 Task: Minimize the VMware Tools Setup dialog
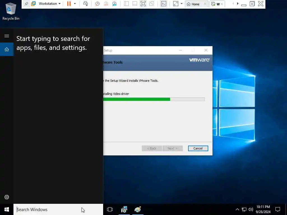coord(180,50)
